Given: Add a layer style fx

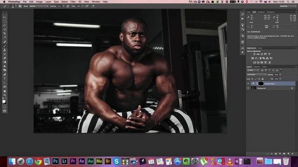Looking at the screenshot, I should 272,154.
